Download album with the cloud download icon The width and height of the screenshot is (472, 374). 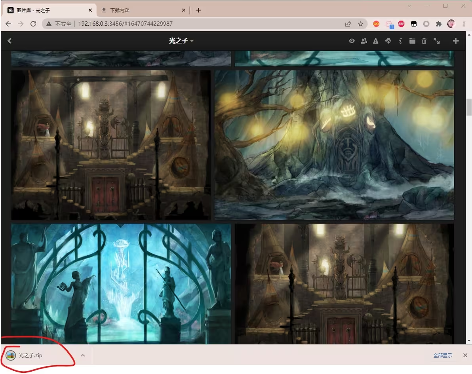click(388, 41)
